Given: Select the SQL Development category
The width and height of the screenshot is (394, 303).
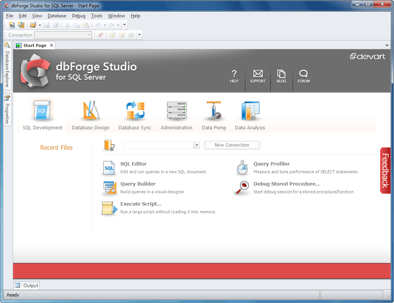Looking at the screenshot, I should (42, 115).
